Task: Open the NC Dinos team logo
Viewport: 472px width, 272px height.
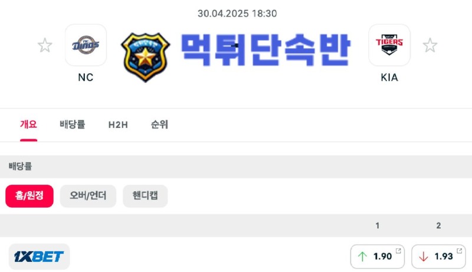Action: coord(86,45)
